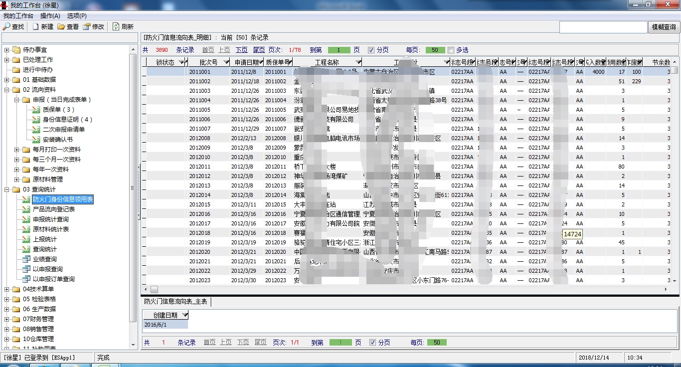Open the 质保单 (3) report item
This screenshot has width=681, height=367.
click(x=58, y=109)
